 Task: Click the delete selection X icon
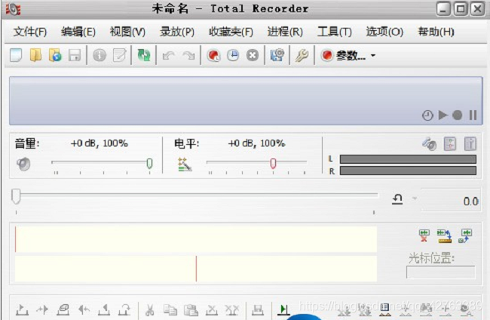pos(212,309)
